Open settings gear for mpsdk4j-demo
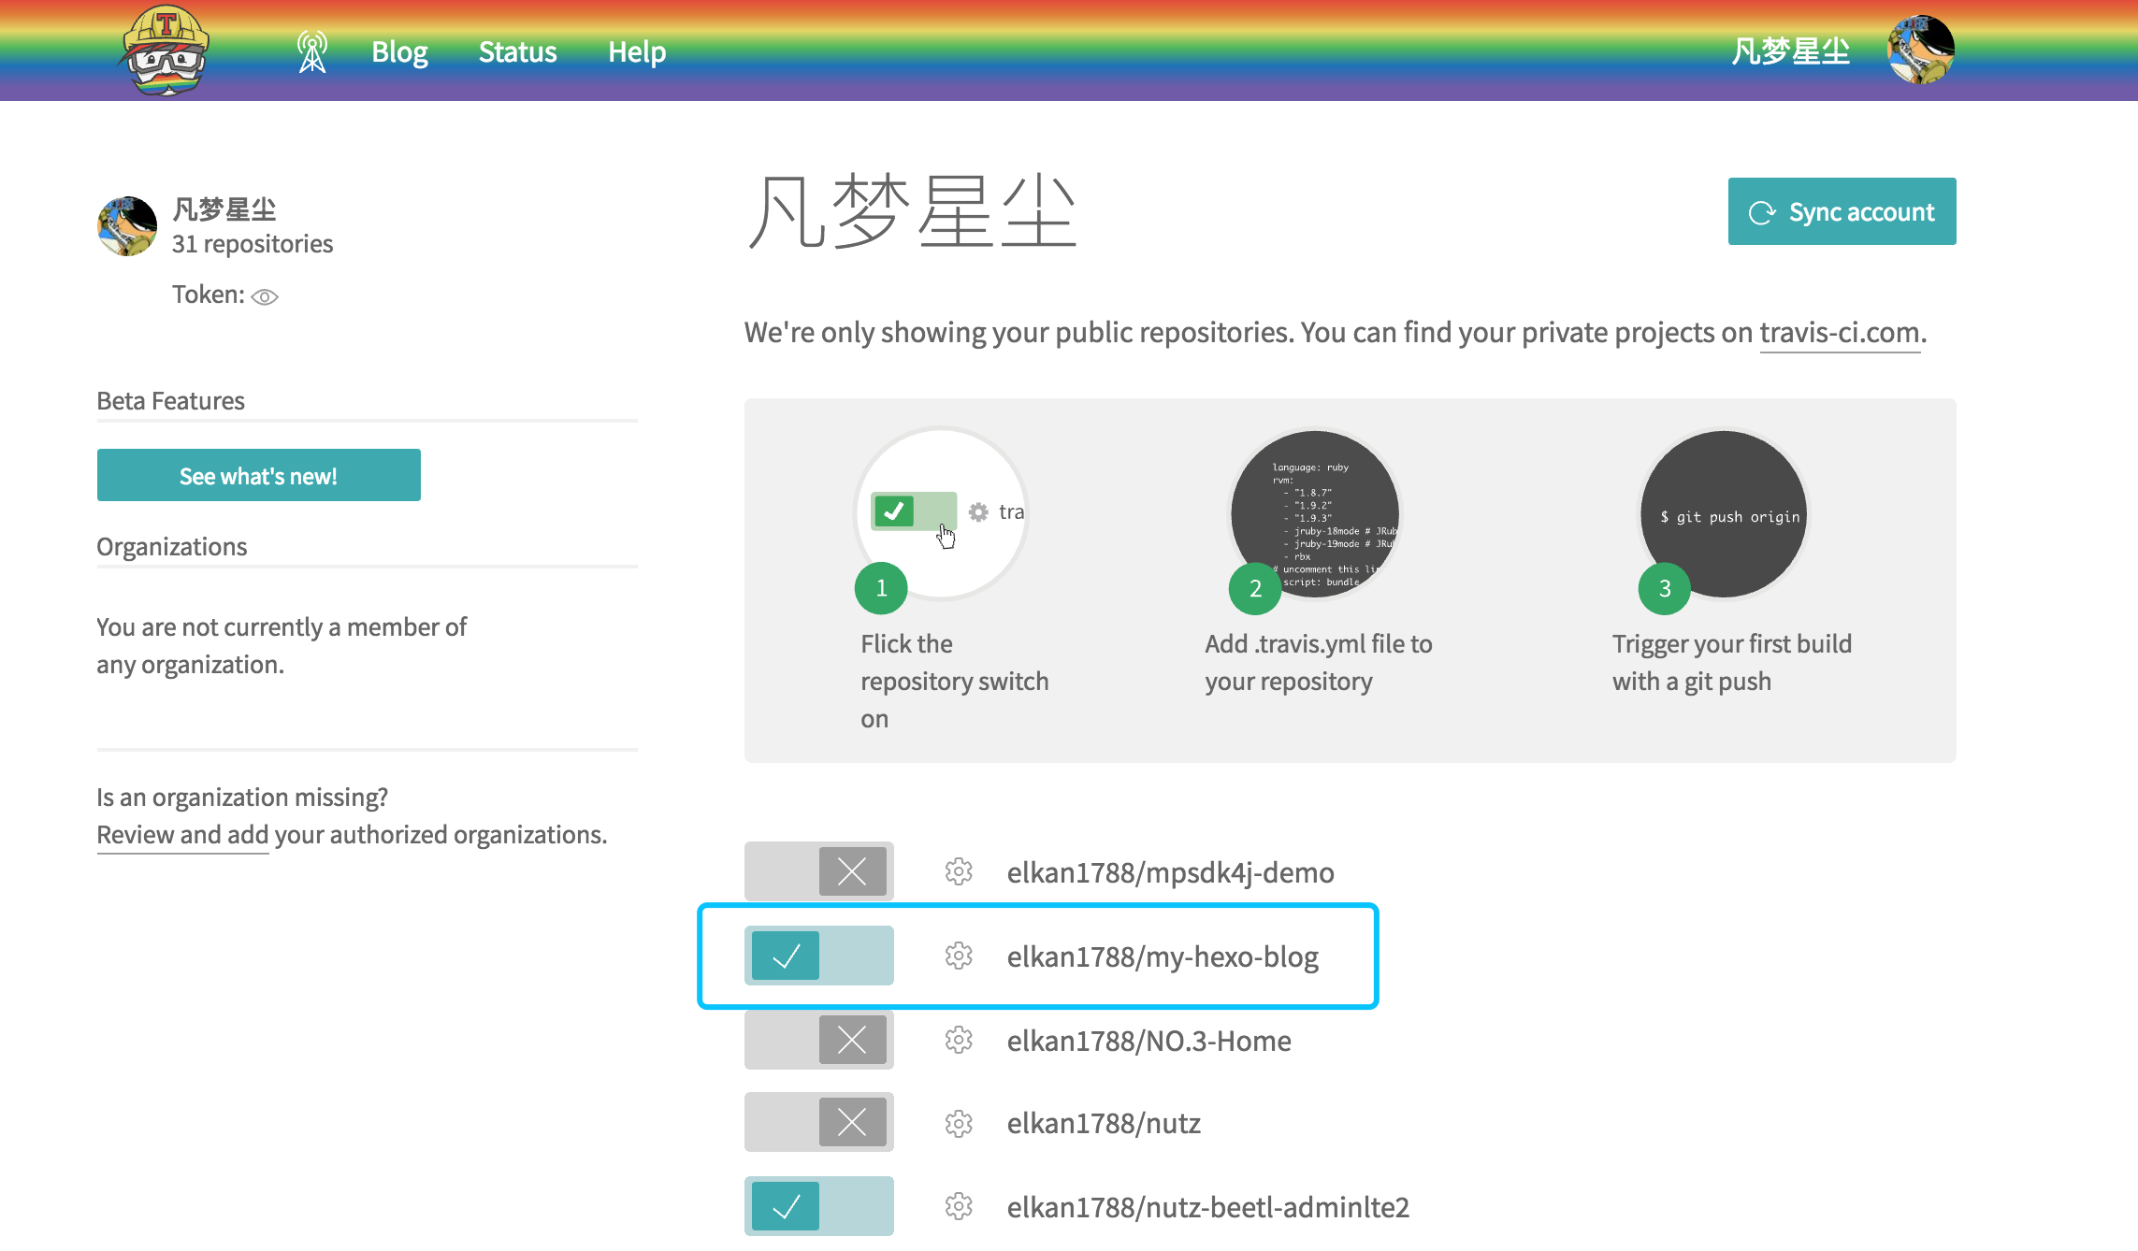This screenshot has height=1251, width=2138. pos(959,871)
